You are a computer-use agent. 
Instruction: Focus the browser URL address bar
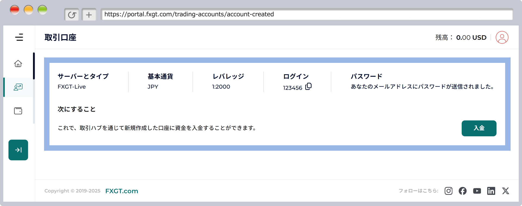click(307, 14)
